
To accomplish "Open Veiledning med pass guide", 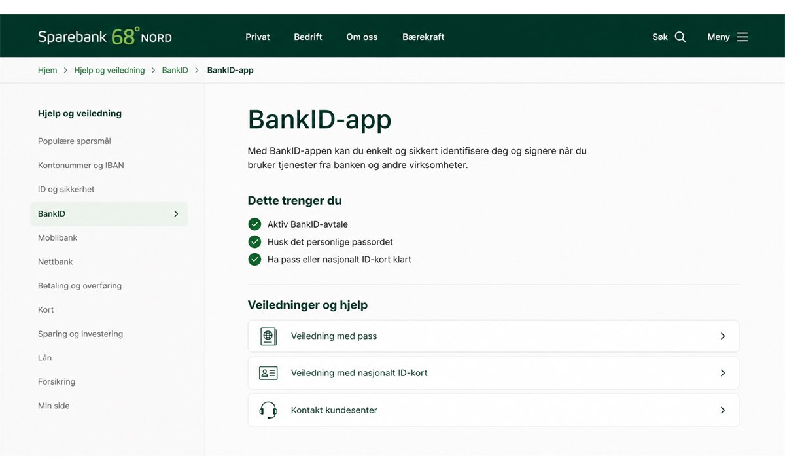I will click(x=493, y=336).
